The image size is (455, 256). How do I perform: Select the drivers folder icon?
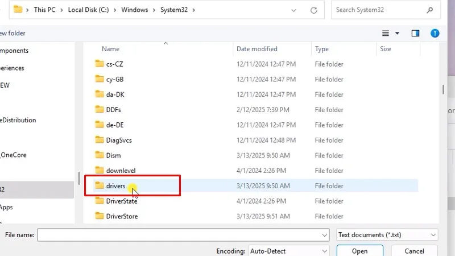click(x=100, y=186)
